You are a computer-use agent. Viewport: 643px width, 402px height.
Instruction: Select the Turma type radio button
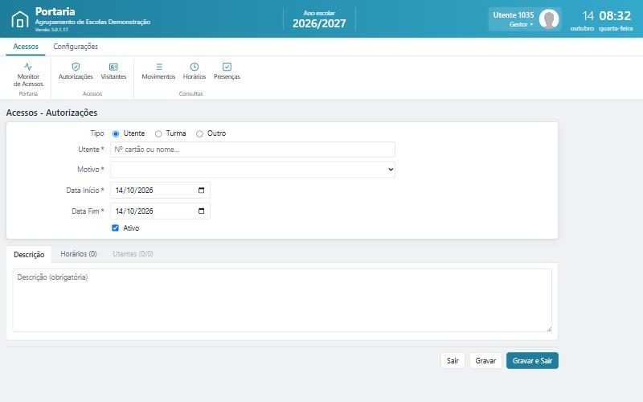coord(158,133)
